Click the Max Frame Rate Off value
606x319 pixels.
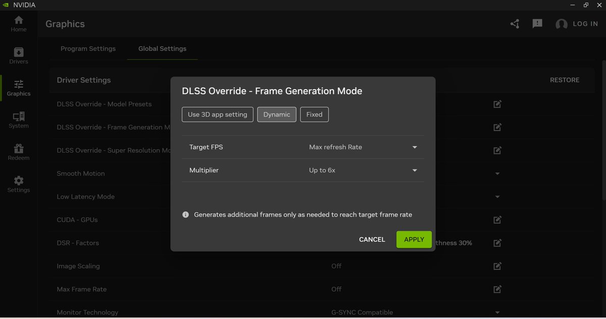[x=336, y=289]
